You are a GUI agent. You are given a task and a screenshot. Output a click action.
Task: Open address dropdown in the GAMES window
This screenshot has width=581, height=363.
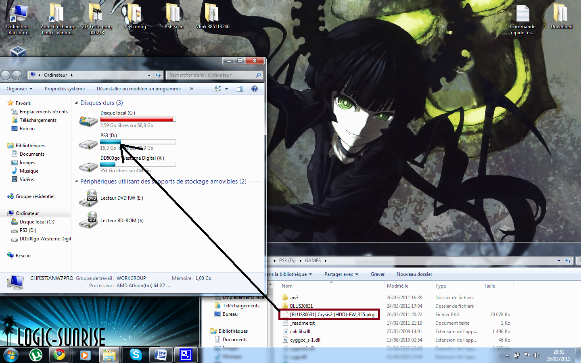(559, 261)
